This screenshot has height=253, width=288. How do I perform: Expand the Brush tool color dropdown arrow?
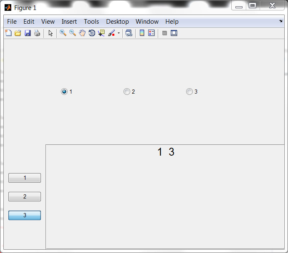coord(119,33)
